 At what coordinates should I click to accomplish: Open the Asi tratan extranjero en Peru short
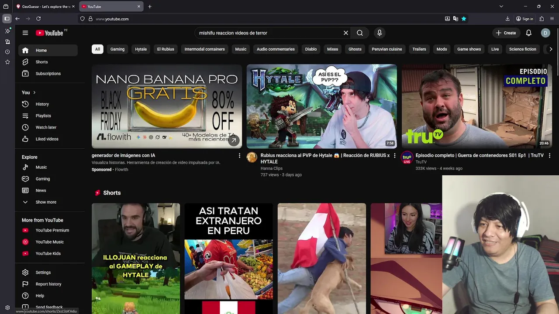coord(229,258)
